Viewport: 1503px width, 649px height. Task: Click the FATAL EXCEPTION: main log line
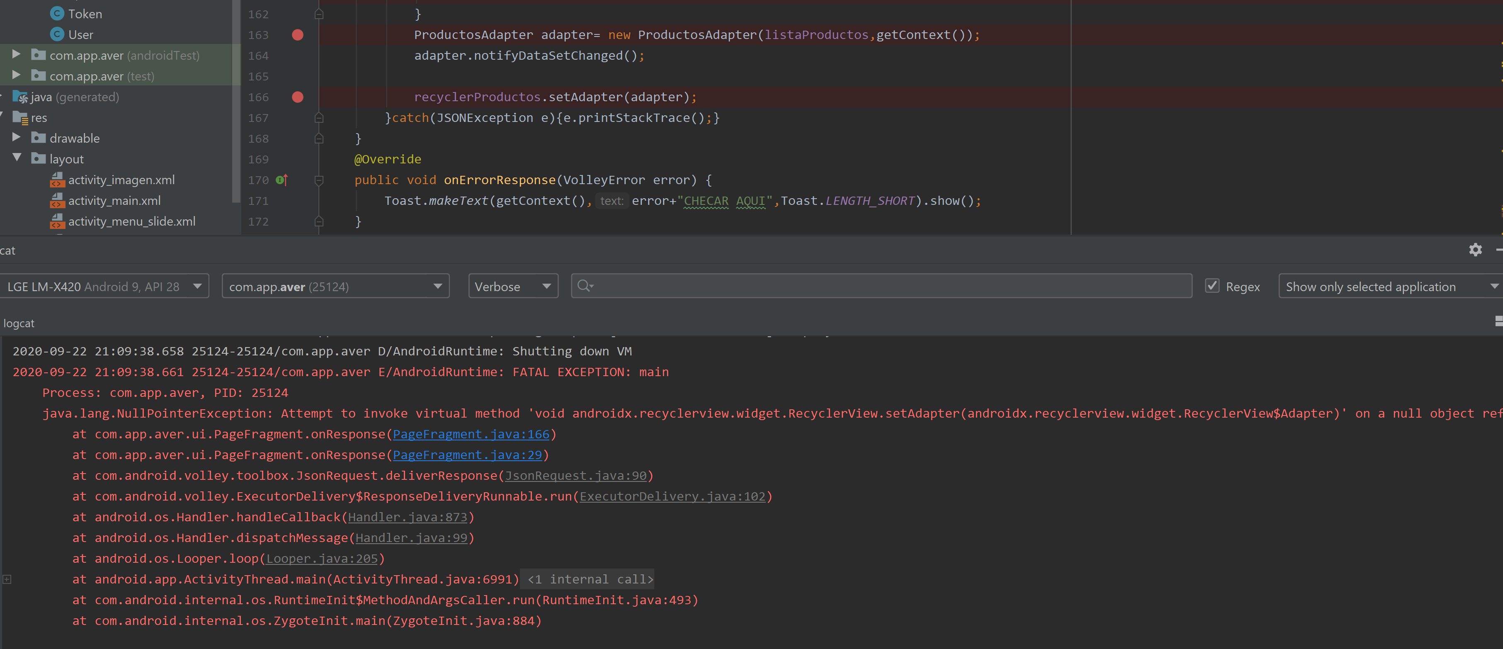tap(341, 372)
